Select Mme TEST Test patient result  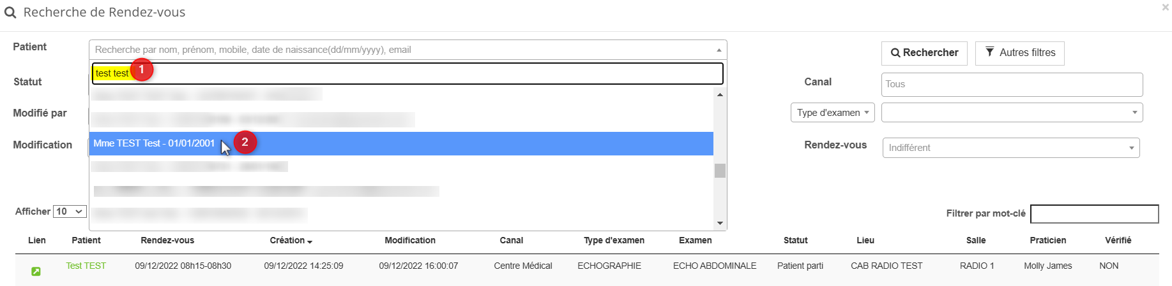coord(154,143)
